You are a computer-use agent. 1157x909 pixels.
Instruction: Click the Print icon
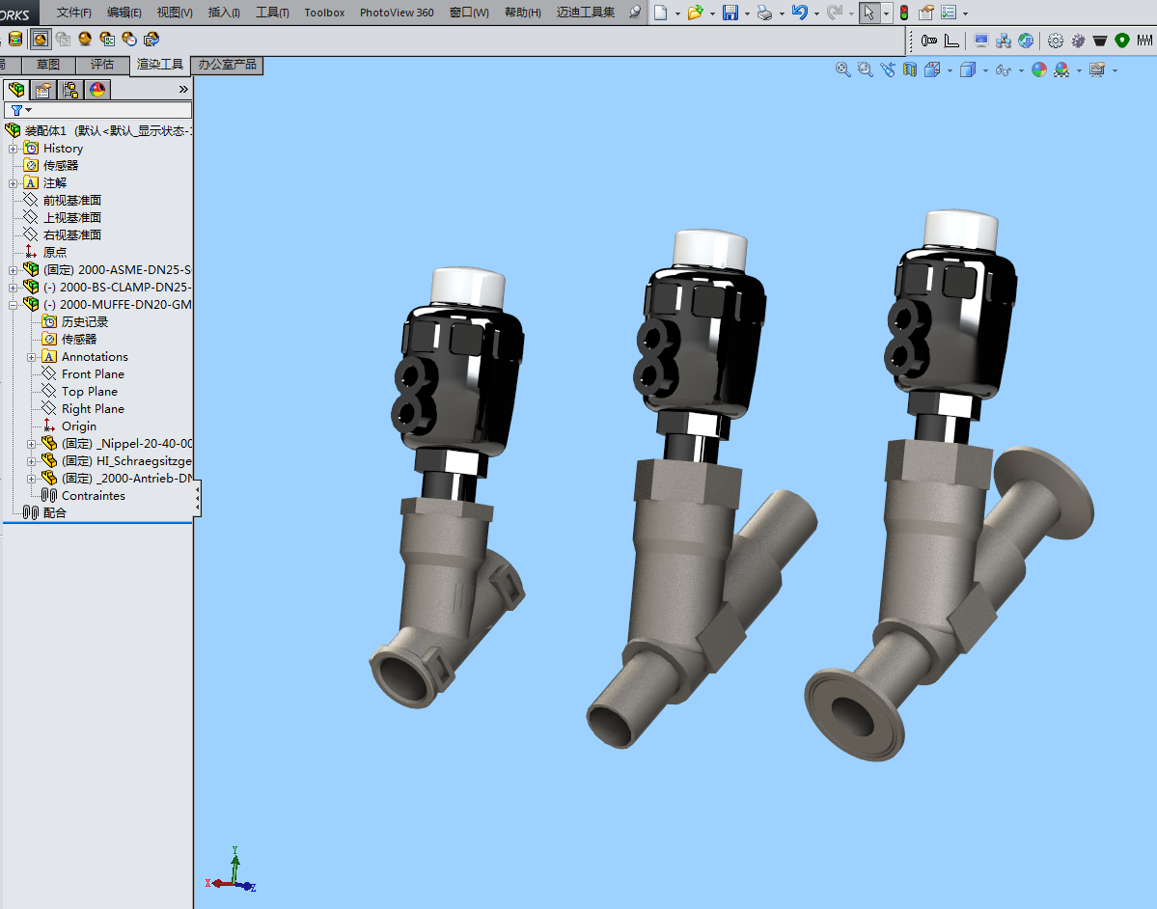pos(764,13)
